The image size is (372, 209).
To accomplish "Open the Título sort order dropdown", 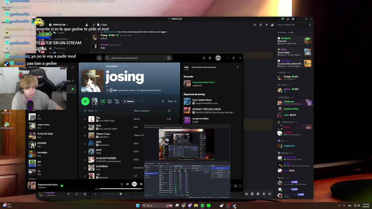I will coord(172,101).
